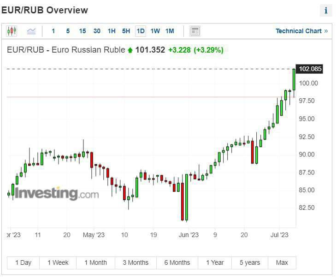
Task: Open the news panel icon in toolbar
Action: (x=195, y=31)
